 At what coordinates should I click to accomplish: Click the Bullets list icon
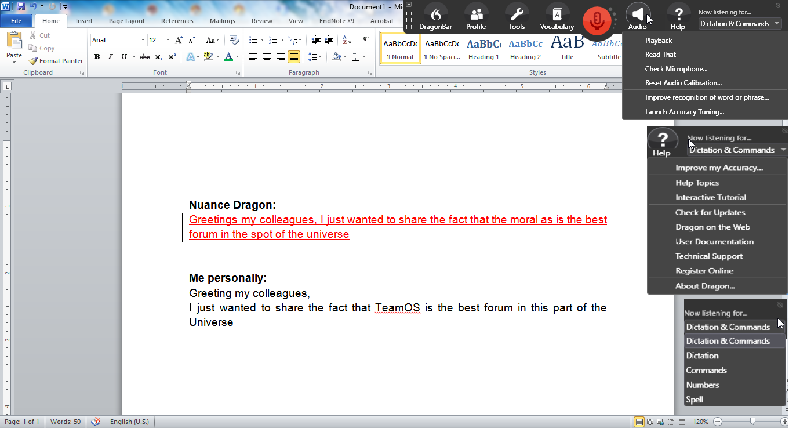[x=253, y=40]
